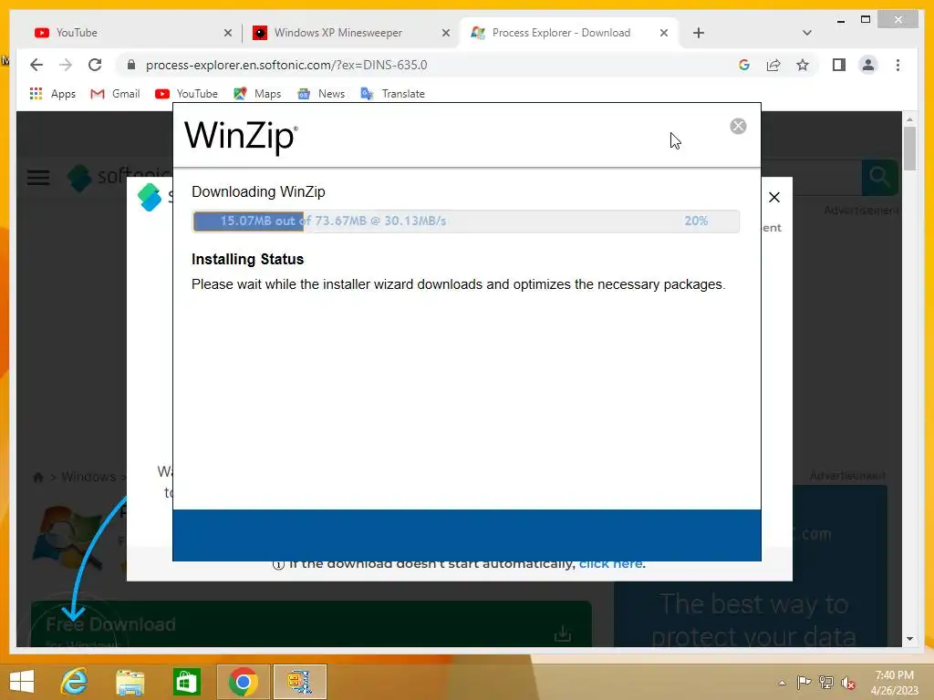
Task: Open Maps bookmark
Action: 257,94
